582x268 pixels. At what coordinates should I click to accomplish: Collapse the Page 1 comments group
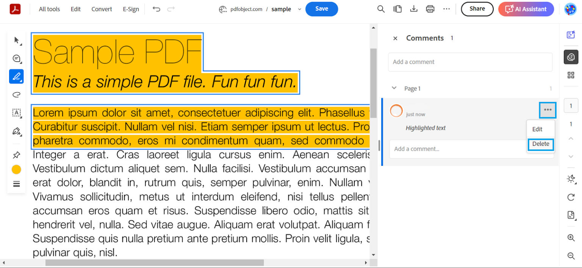(394, 88)
